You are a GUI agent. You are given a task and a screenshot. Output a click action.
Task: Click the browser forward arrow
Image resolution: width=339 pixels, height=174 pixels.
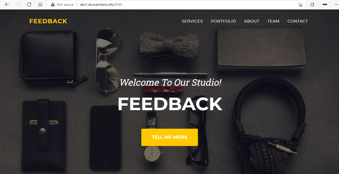pyautogui.click(x=18, y=5)
